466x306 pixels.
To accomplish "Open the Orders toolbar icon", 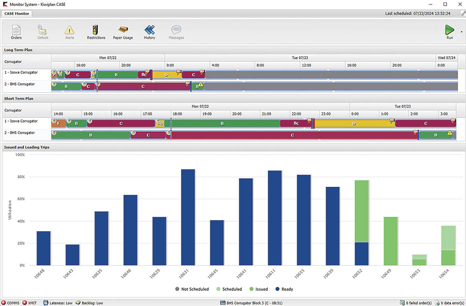I will pyautogui.click(x=16, y=31).
